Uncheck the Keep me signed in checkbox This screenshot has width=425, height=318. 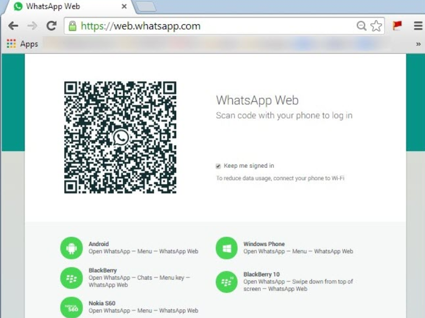218,166
